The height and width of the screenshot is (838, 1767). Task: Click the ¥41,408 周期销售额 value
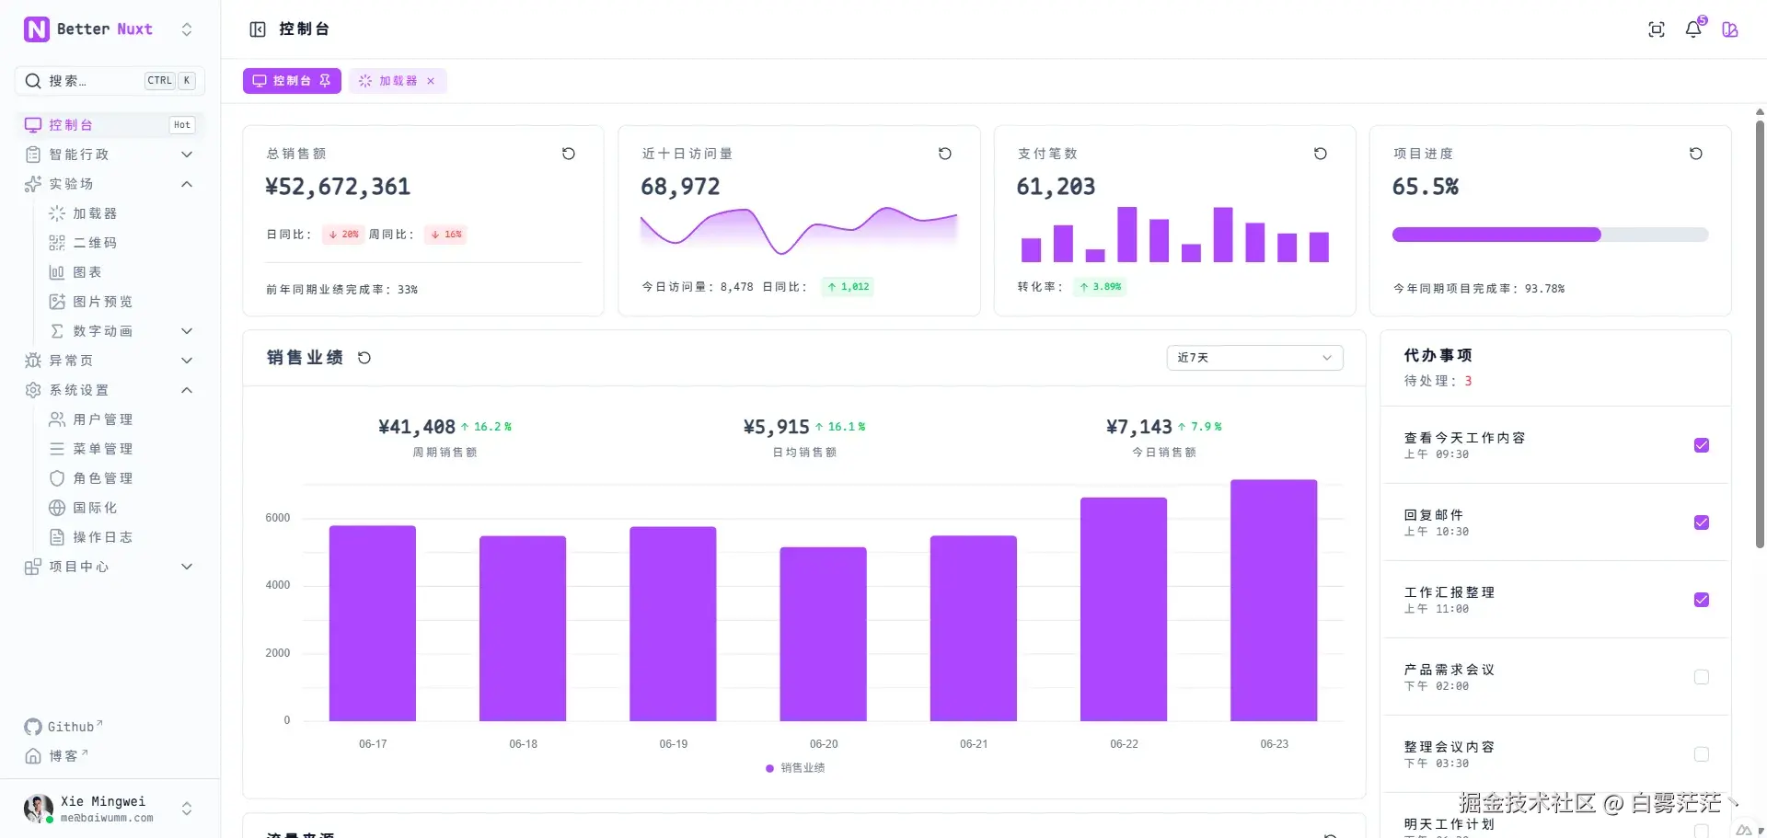point(417,427)
